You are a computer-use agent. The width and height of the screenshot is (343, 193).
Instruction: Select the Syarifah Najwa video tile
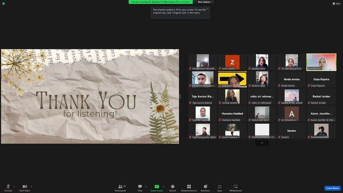(x=203, y=114)
